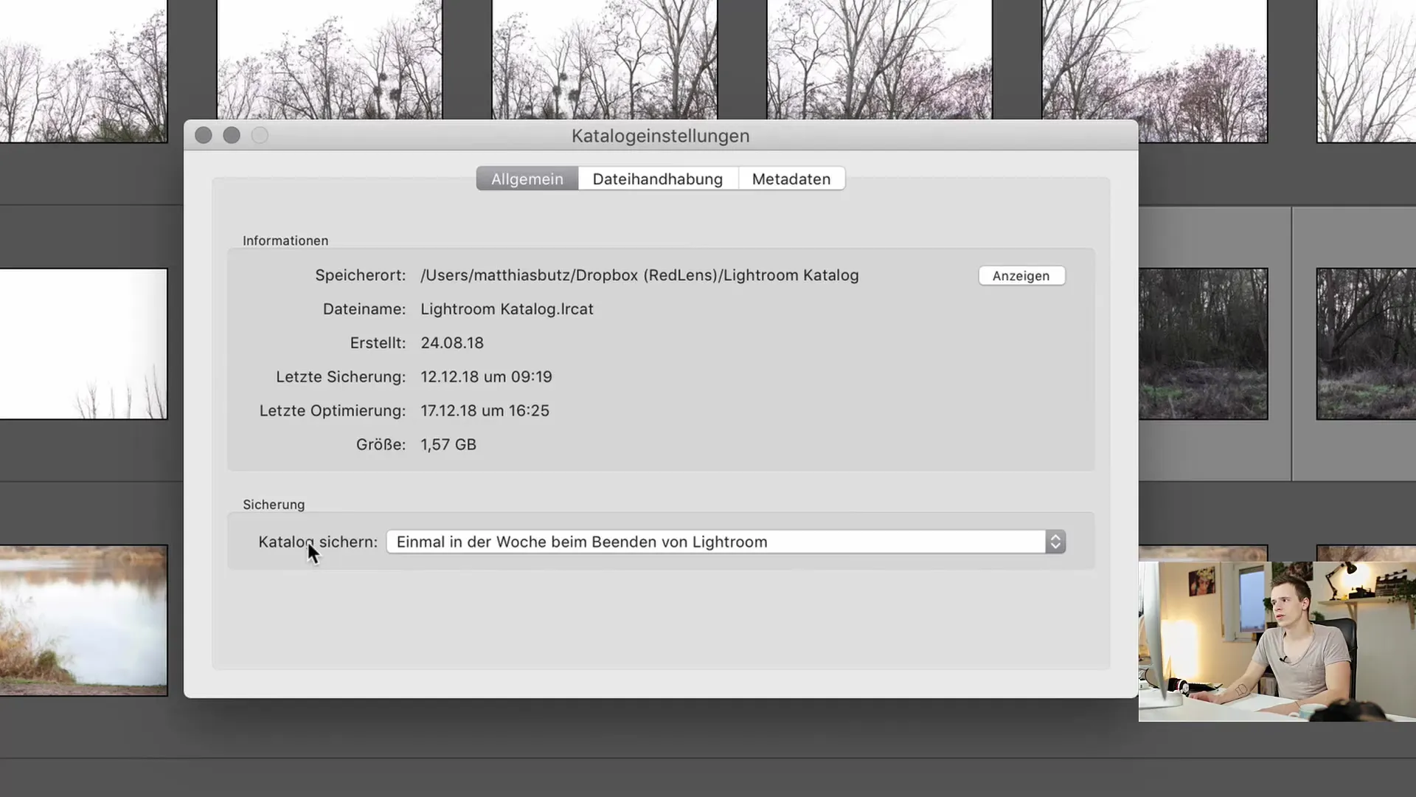The width and height of the screenshot is (1416, 797).
Task: Click the Letzte Optimierung value 17.12.18 um 16:25
Action: point(485,411)
